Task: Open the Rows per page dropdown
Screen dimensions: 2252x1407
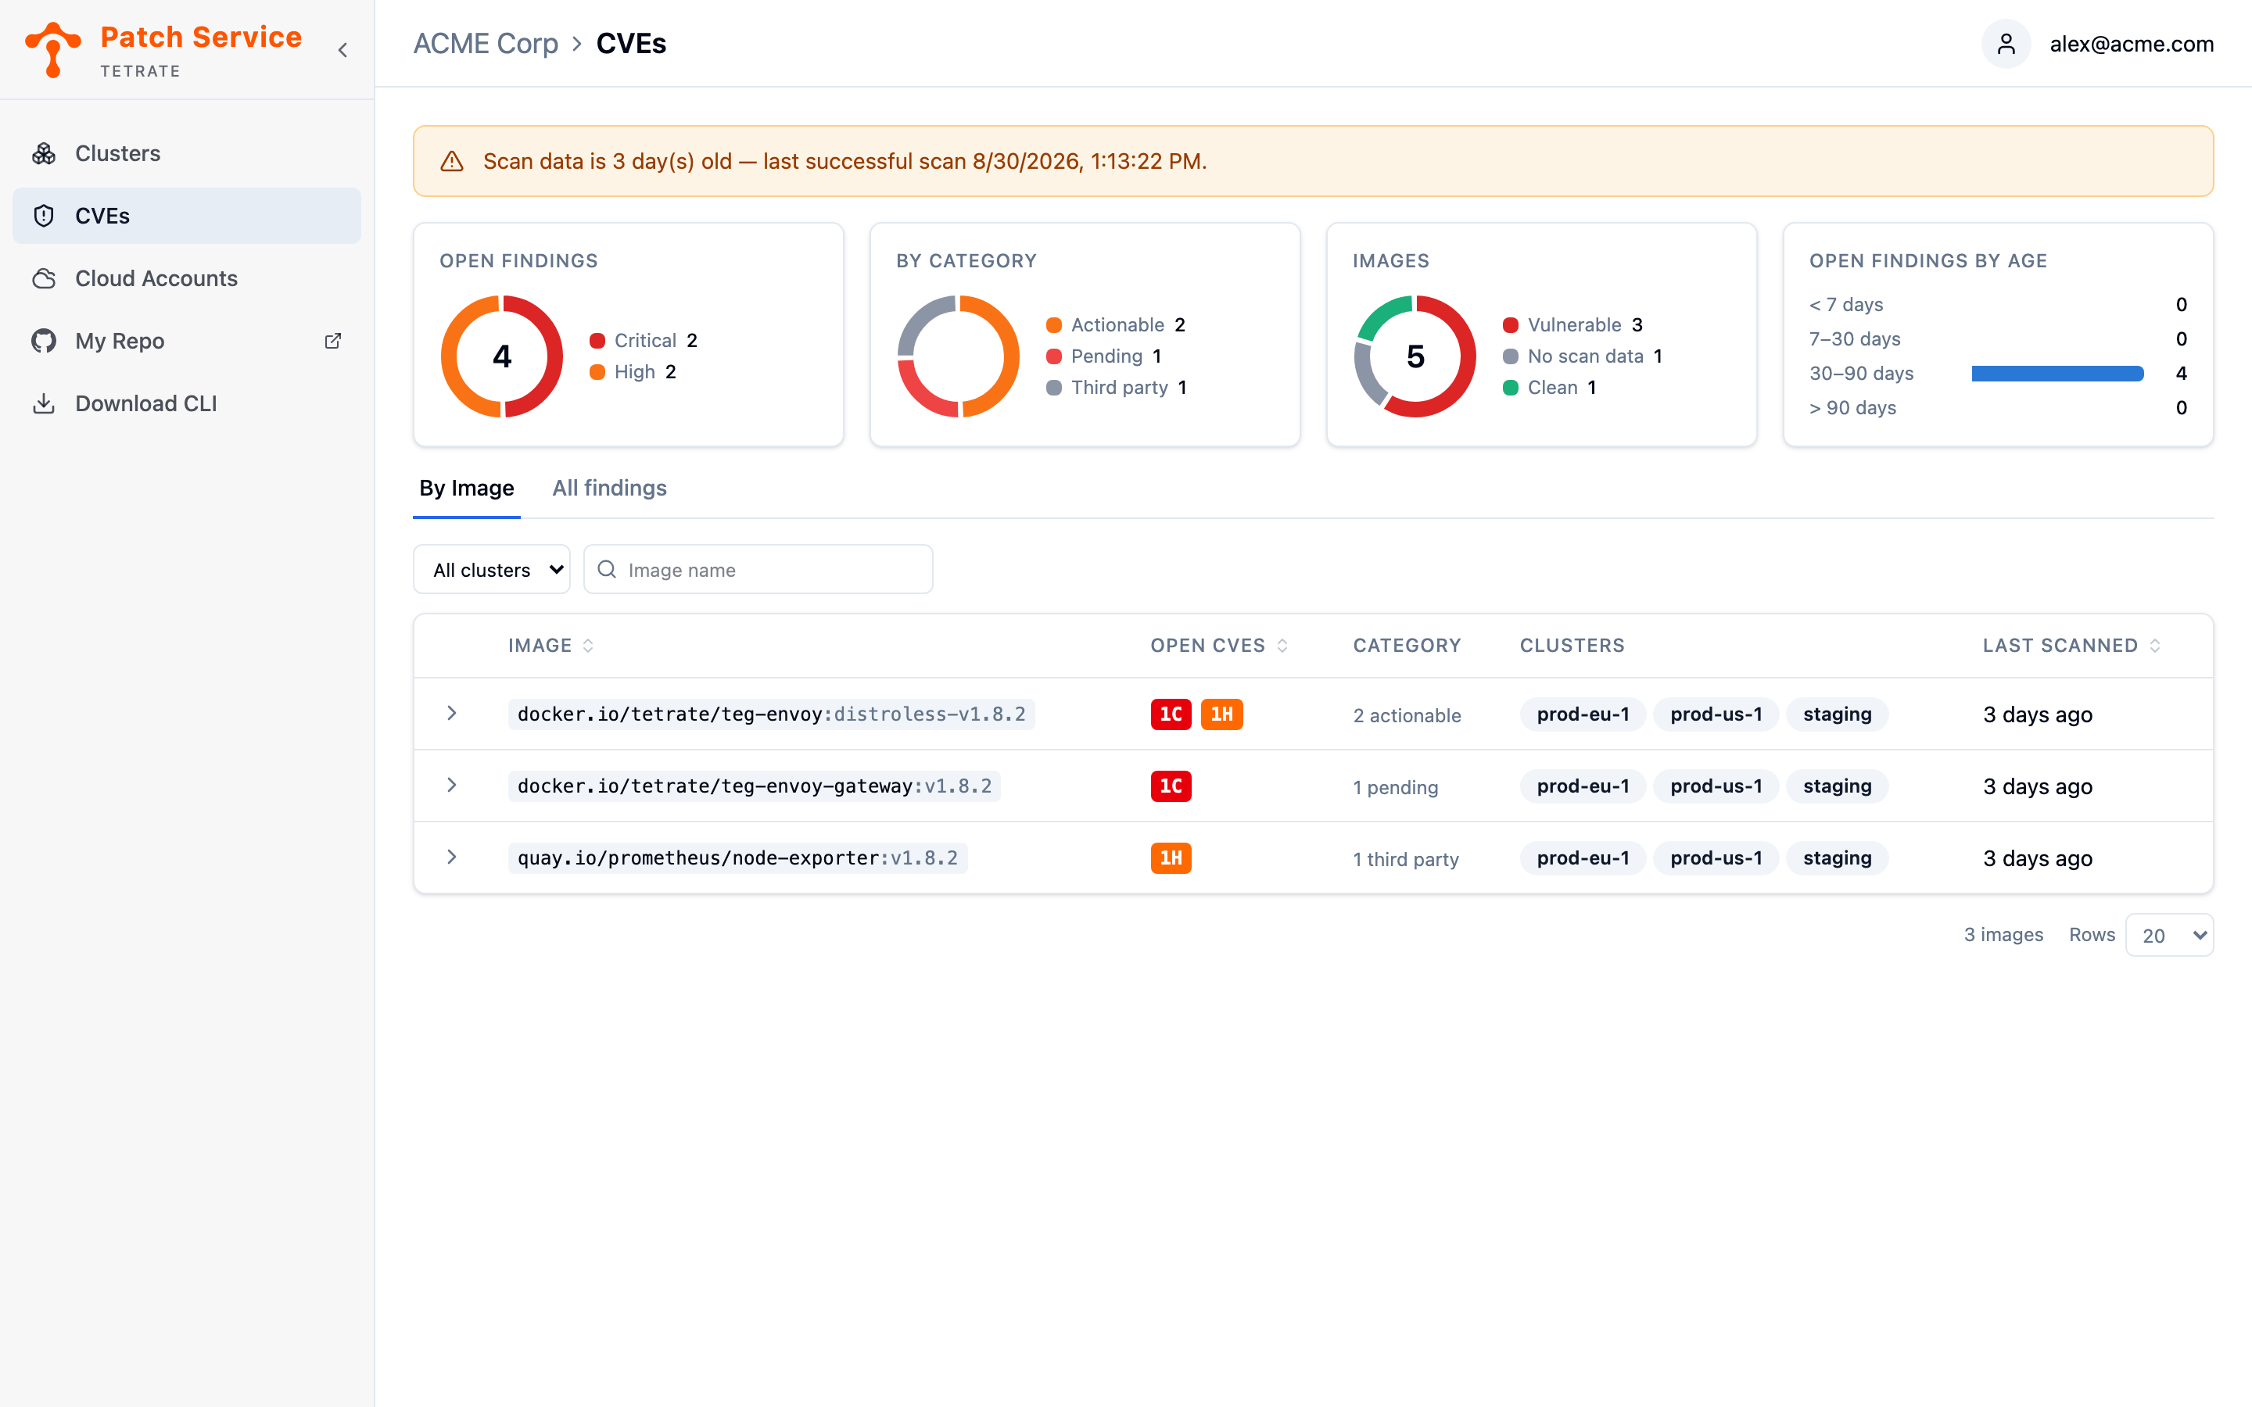Action: [2169, 935]
